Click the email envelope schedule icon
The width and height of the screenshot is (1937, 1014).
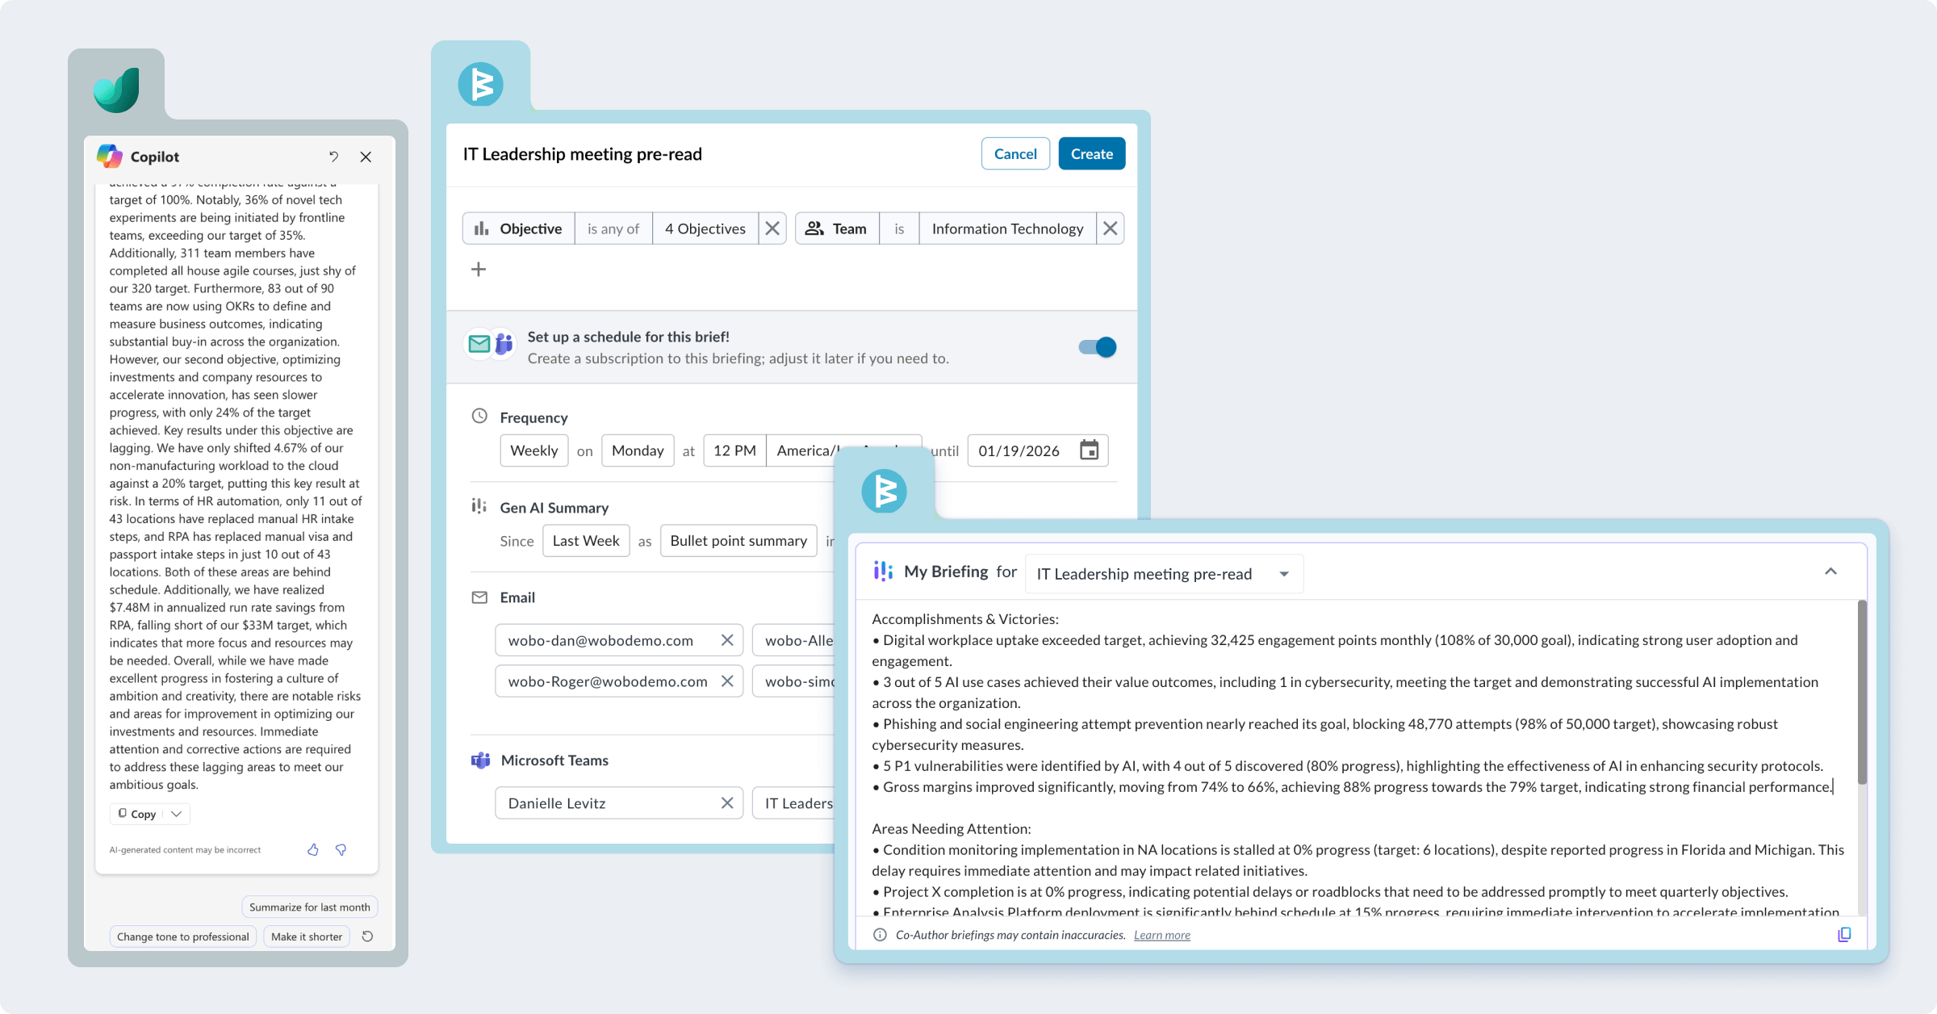coord(479,344)
